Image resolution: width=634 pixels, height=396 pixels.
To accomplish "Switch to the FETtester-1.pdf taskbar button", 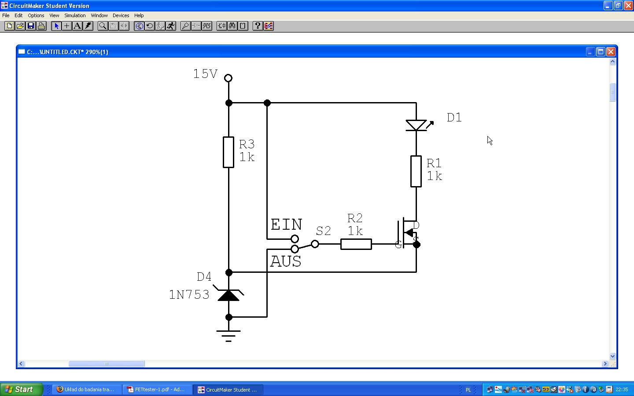I will tap(158, 389).
